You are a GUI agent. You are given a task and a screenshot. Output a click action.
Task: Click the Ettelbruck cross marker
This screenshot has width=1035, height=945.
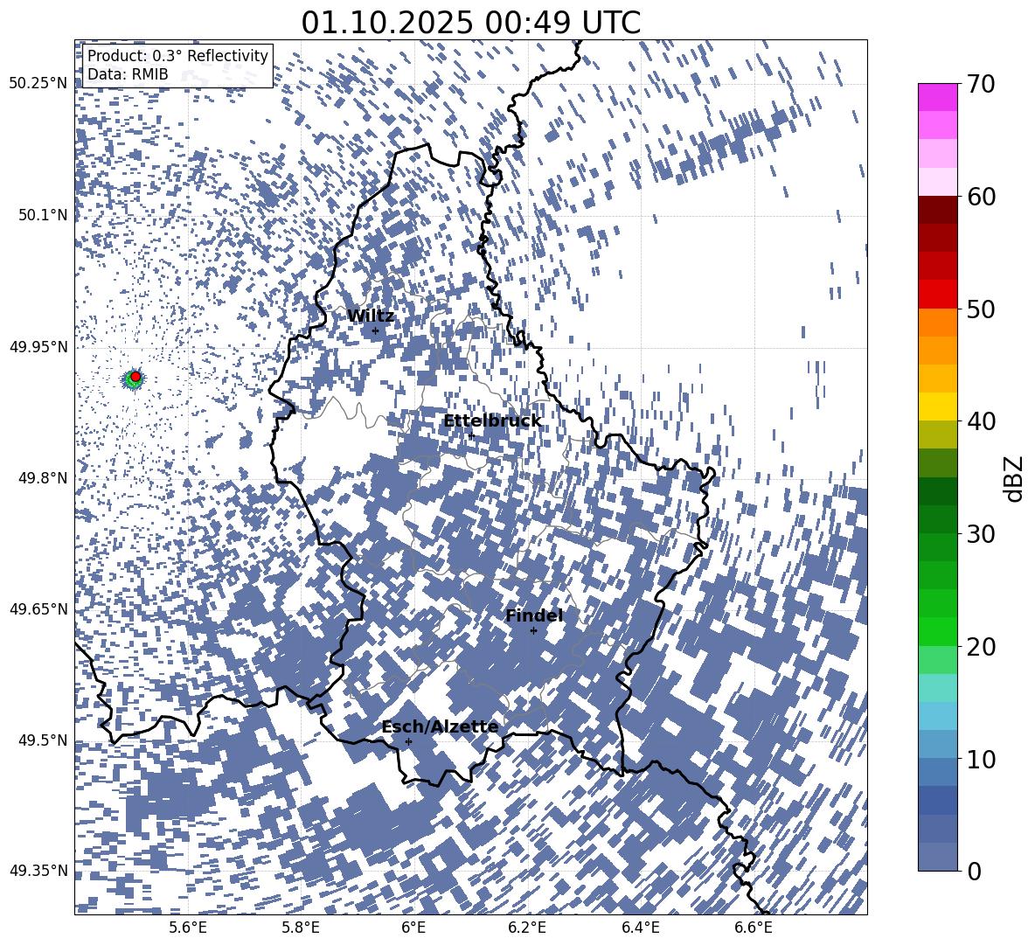[471, 435]
